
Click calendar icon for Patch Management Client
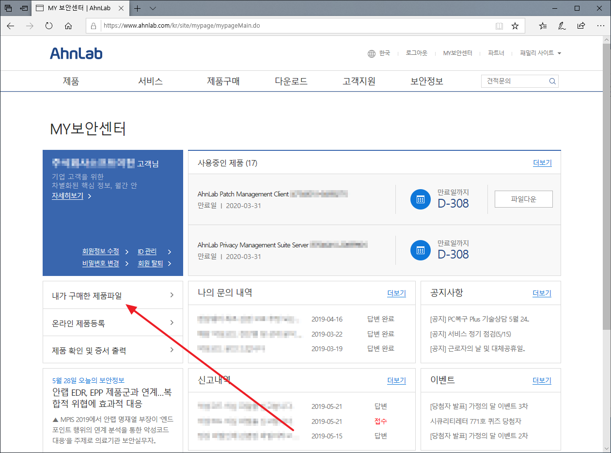click(420, 199)
